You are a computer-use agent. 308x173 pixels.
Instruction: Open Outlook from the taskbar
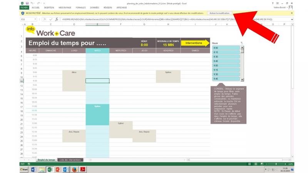point(66,169)
